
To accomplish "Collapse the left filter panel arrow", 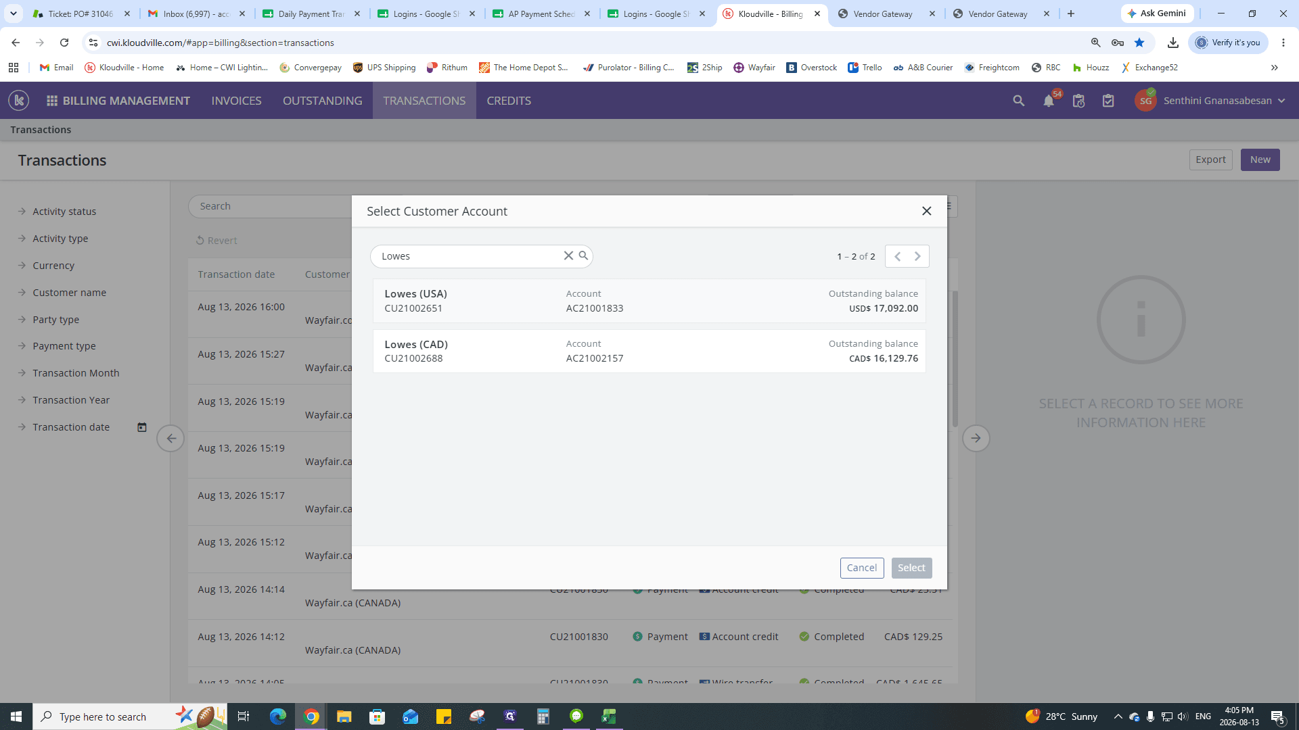I will point(170,438).
